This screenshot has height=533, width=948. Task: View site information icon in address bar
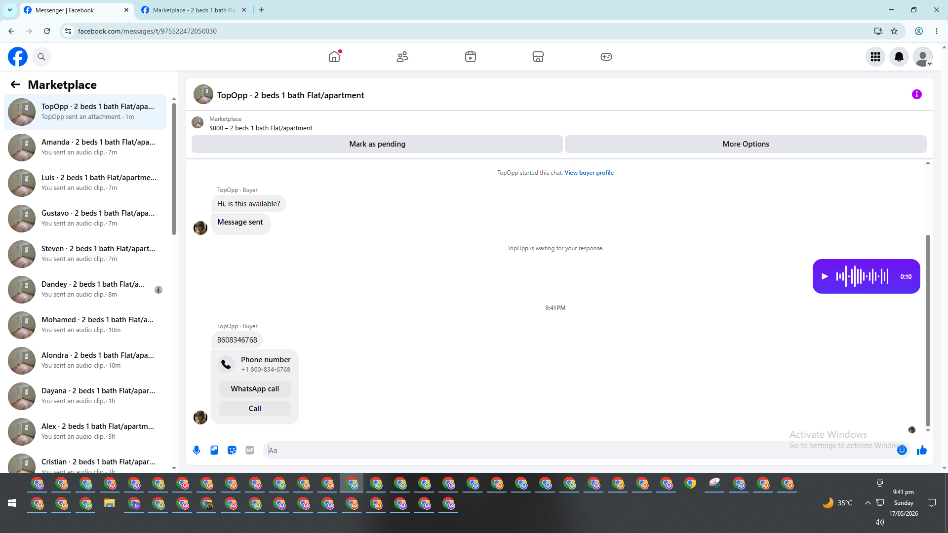(68, 31)
